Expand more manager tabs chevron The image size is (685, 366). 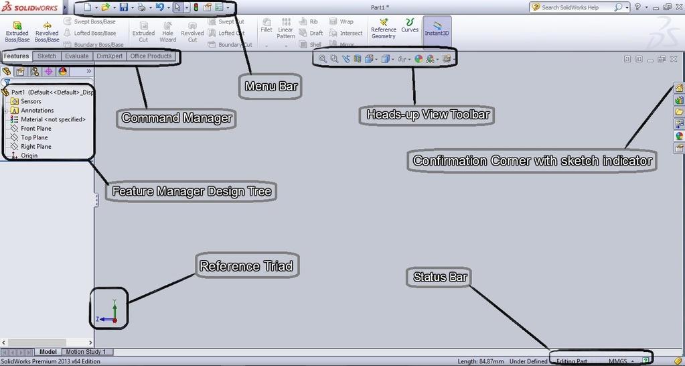pyautogui.click(x=88, y=71)
